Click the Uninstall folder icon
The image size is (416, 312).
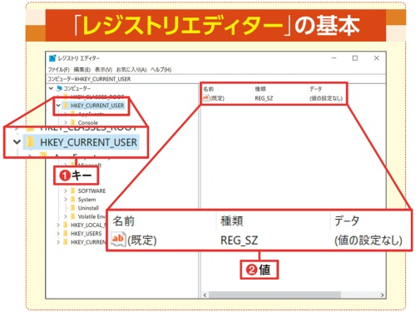point(73,208)
